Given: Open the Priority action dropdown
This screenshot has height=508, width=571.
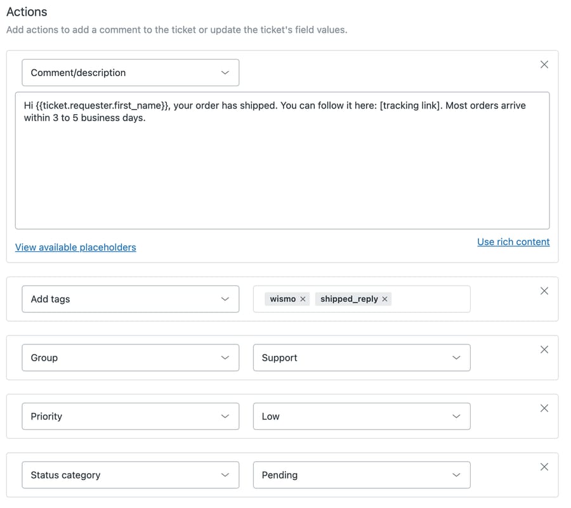Looking at the screenshot, I should click(130, 416).
